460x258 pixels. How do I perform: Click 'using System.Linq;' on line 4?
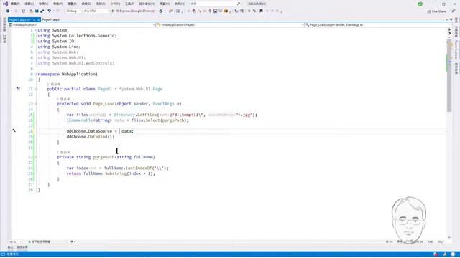pos(59,47)
